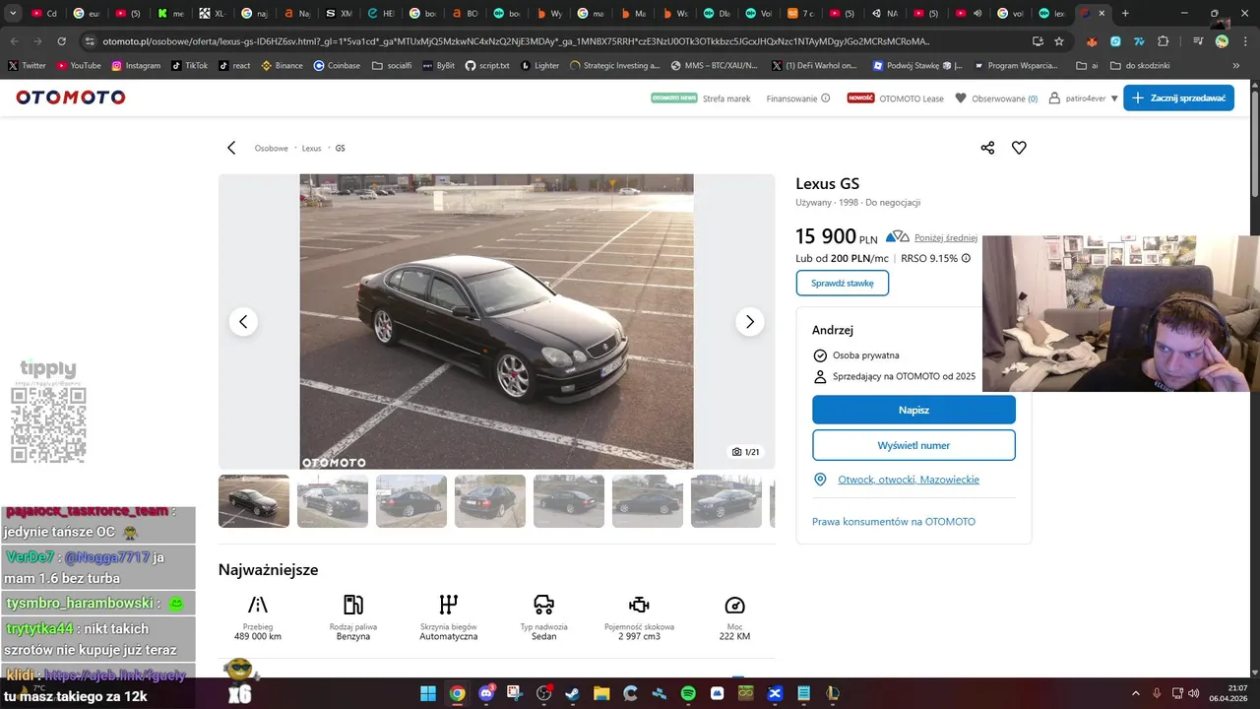Open the Twitter bookmark
The image size is (1260, 709).
coord(27,65)
